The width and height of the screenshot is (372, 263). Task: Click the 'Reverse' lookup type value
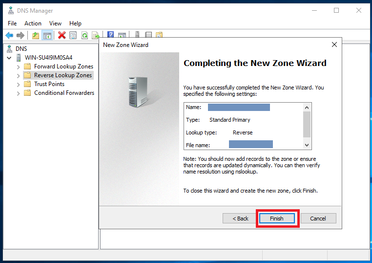243,132
